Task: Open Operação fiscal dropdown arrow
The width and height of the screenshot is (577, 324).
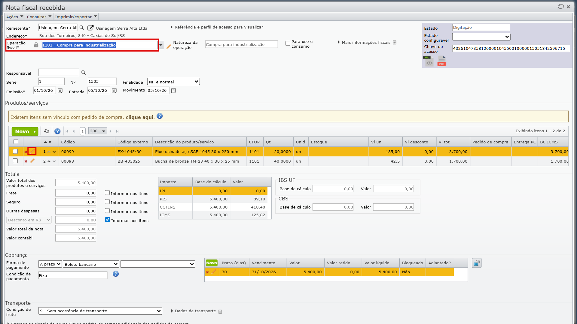Action: (x=161, y=45)
